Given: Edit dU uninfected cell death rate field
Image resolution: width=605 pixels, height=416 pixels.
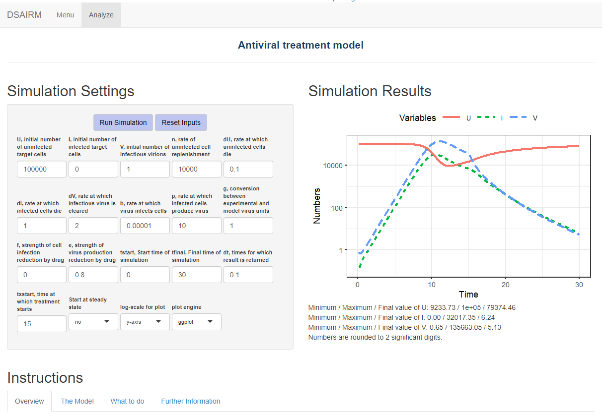Looking at the screenshot, I should click(248, 169).
